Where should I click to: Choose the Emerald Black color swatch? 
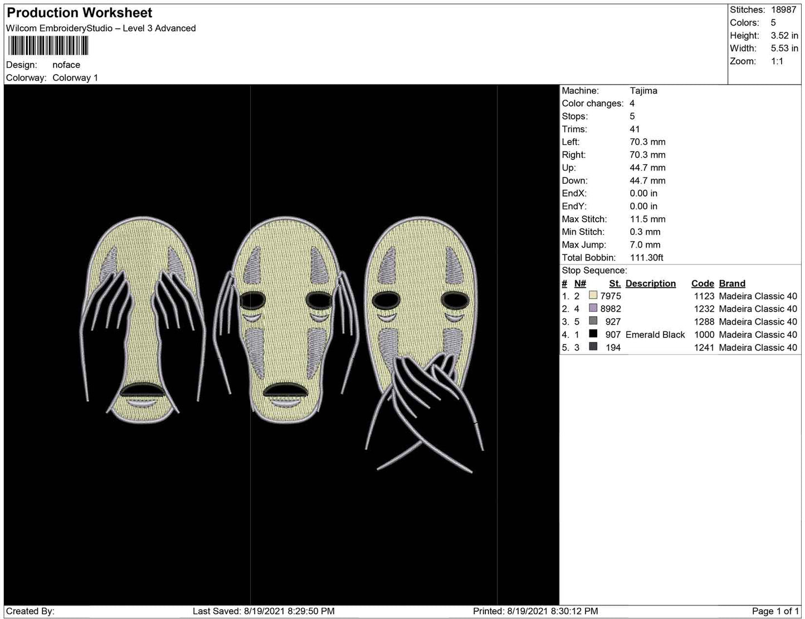(x=593, y=335)
